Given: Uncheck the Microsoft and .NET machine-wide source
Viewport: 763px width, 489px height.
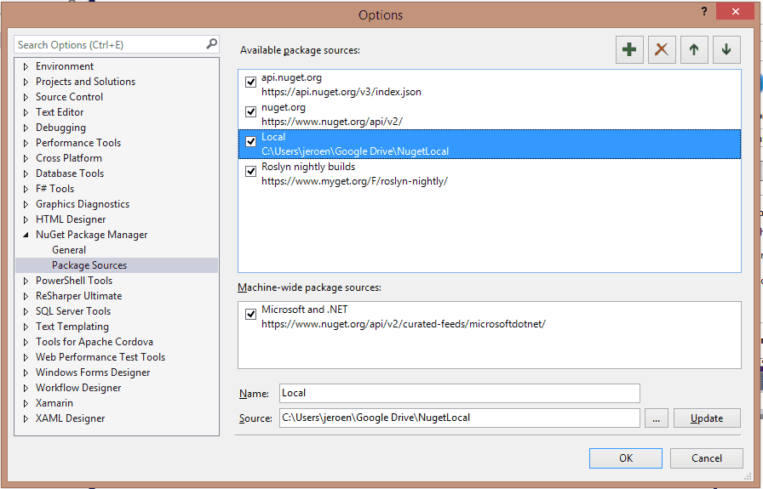Looking at the screenshot, I should tap(250, 314).
